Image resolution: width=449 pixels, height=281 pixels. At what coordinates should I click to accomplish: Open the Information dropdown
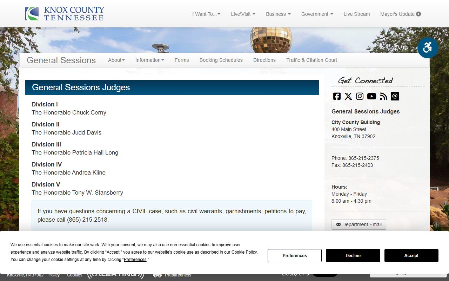[x=150, y=60]
